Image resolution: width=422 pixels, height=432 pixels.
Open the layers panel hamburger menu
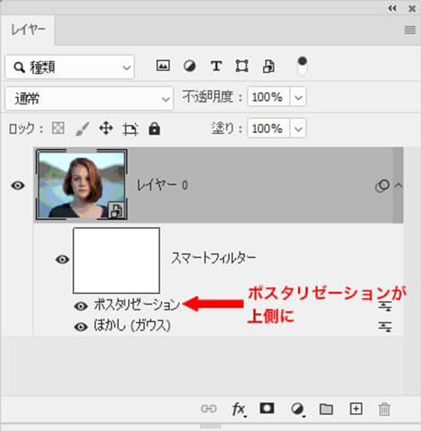pos(410,30)
